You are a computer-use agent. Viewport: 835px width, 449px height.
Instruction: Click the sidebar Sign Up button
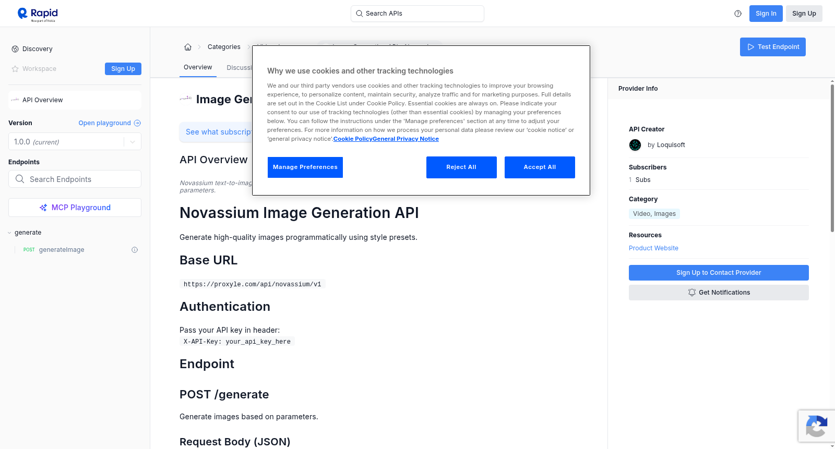coord(123,69)
